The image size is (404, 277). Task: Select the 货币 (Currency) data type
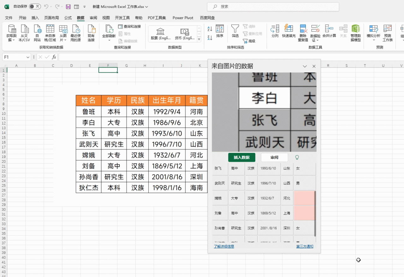[x=185, y=34]
